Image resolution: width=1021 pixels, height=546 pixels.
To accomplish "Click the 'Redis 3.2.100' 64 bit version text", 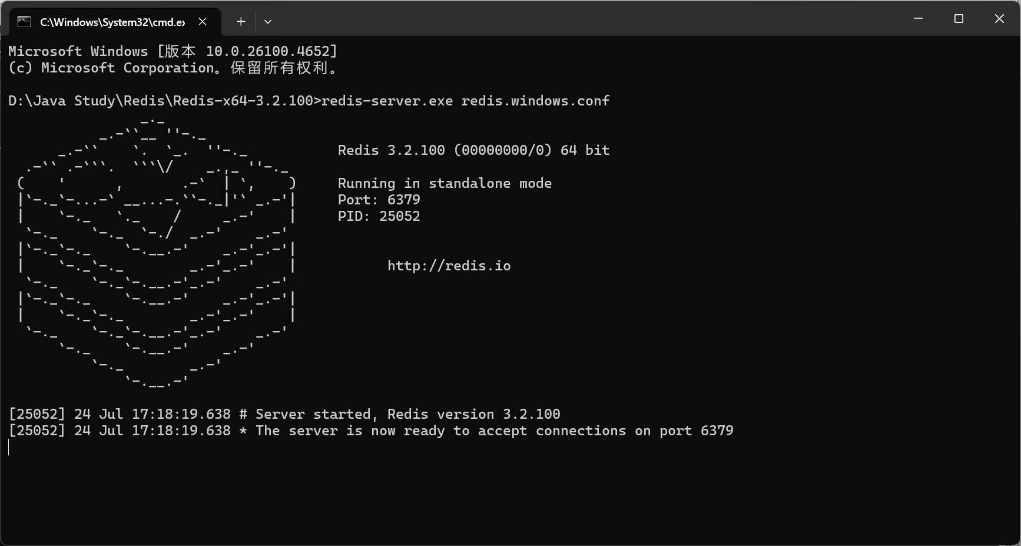I will pos(473,150).
